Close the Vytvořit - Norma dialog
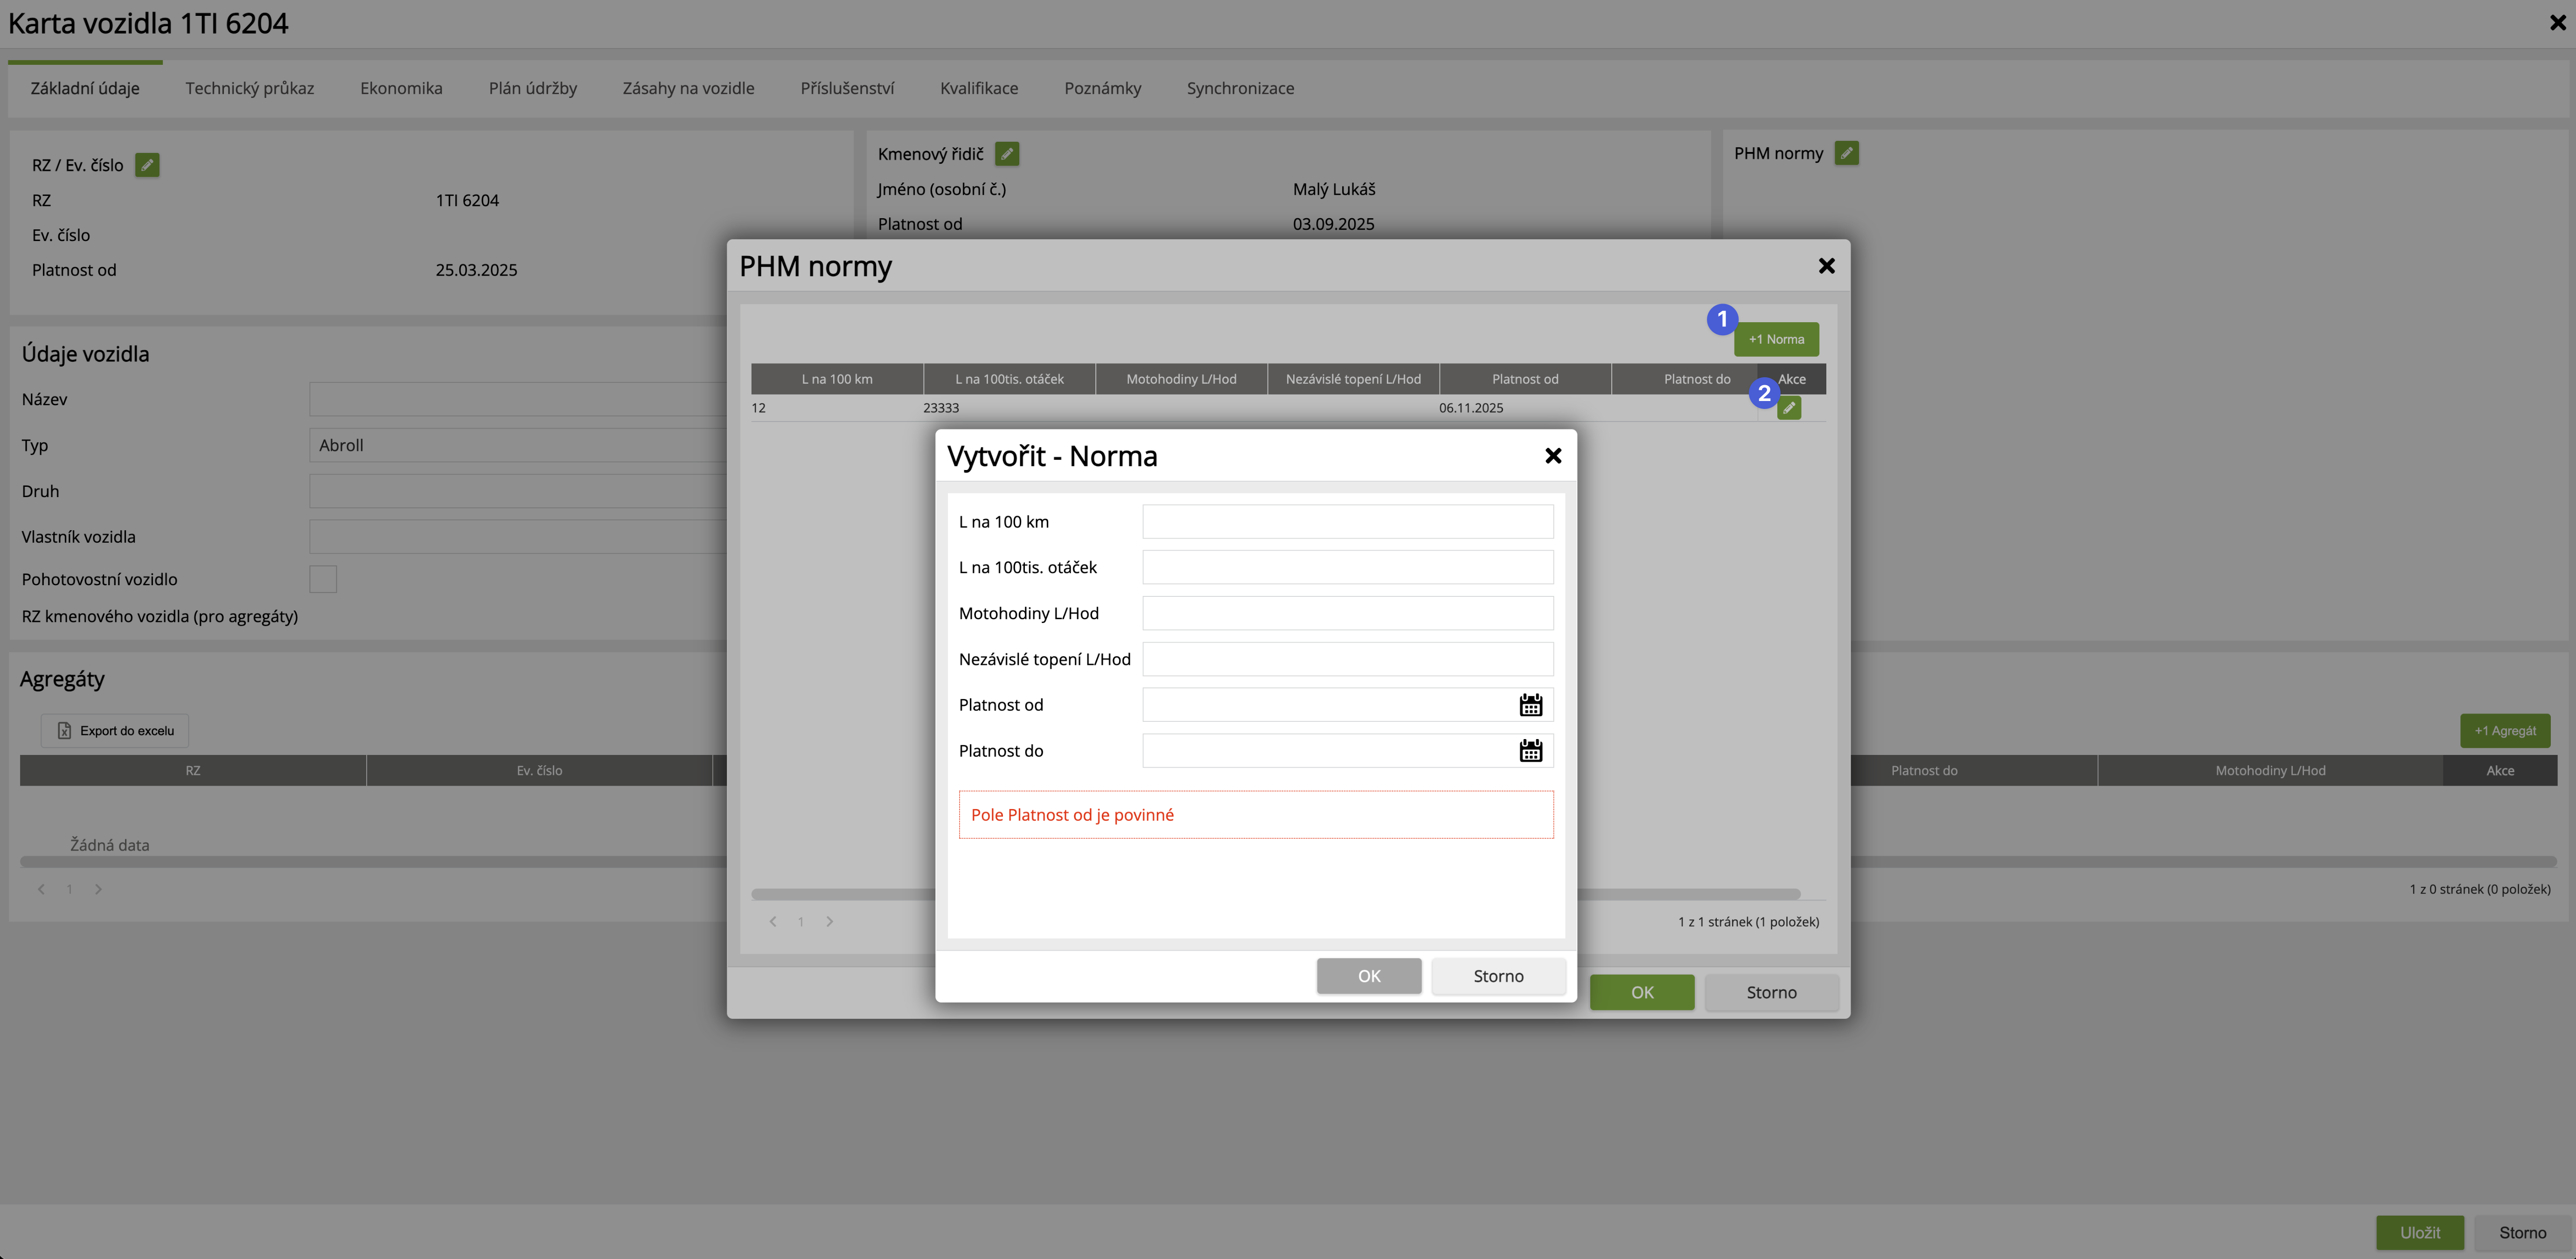This screenshot has width=2576, height=1259. 1553,457
